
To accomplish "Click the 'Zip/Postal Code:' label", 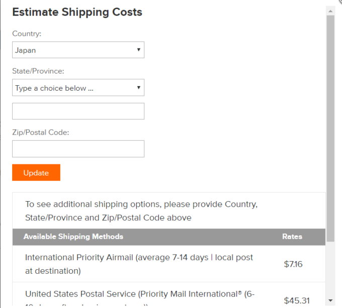I will 41,132.
